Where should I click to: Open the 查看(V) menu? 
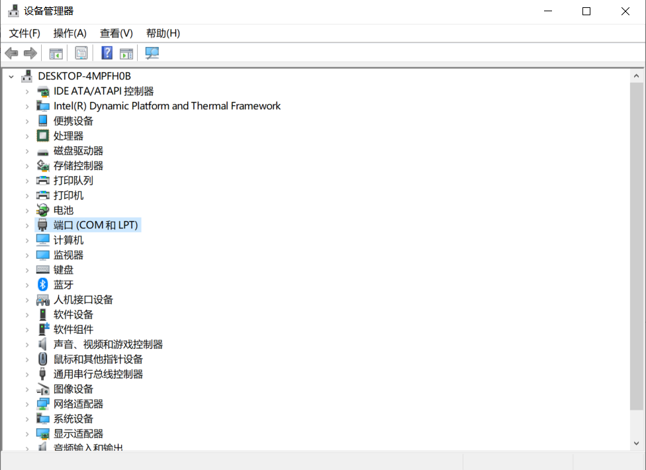[116, 33]
